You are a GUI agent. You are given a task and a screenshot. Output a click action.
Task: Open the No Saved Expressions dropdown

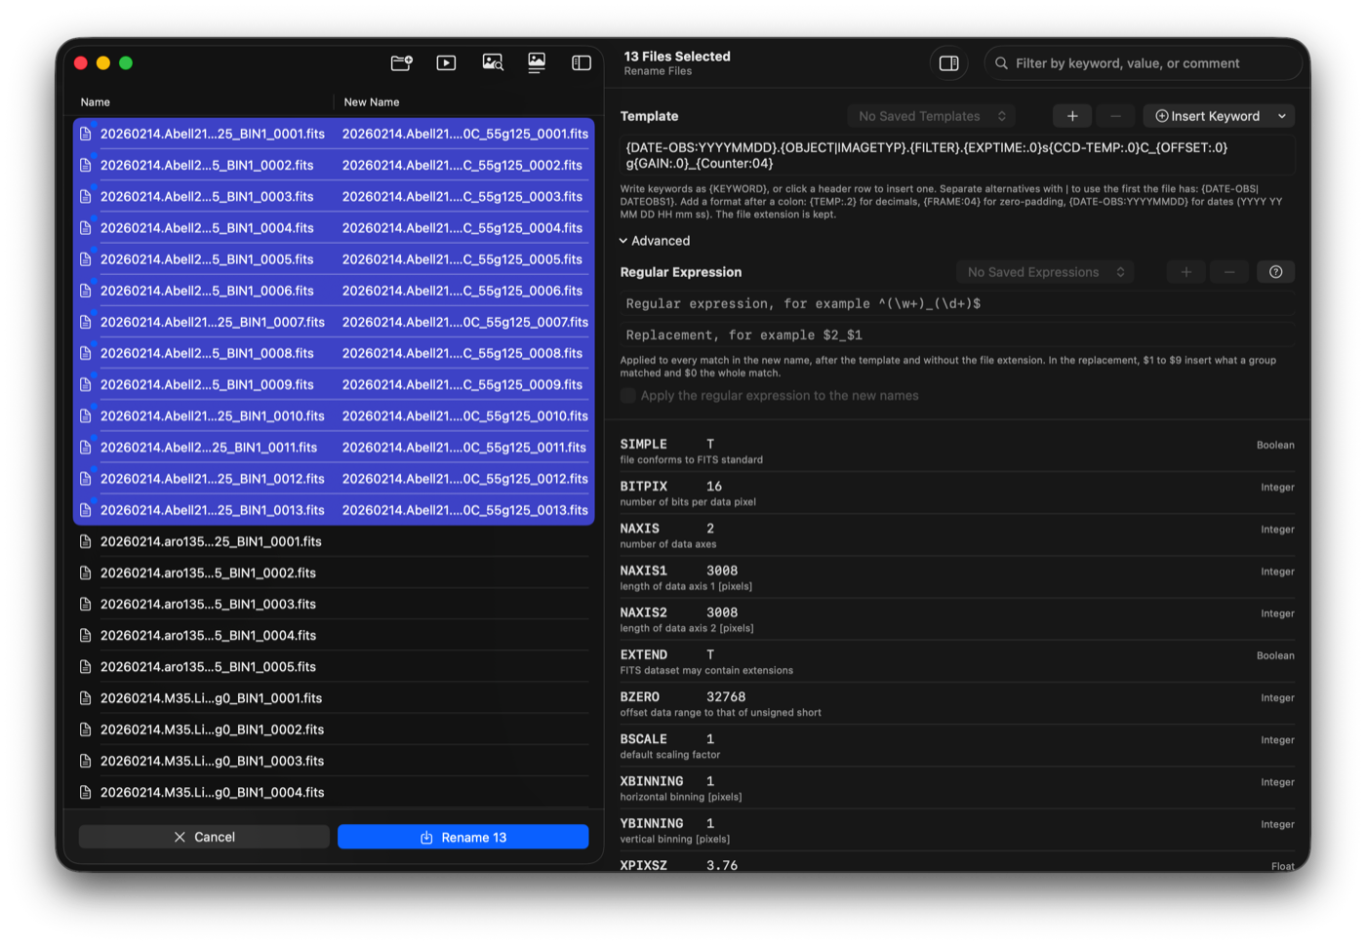1045,272
